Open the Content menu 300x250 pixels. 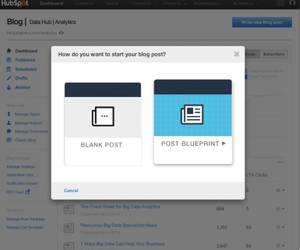85,3
